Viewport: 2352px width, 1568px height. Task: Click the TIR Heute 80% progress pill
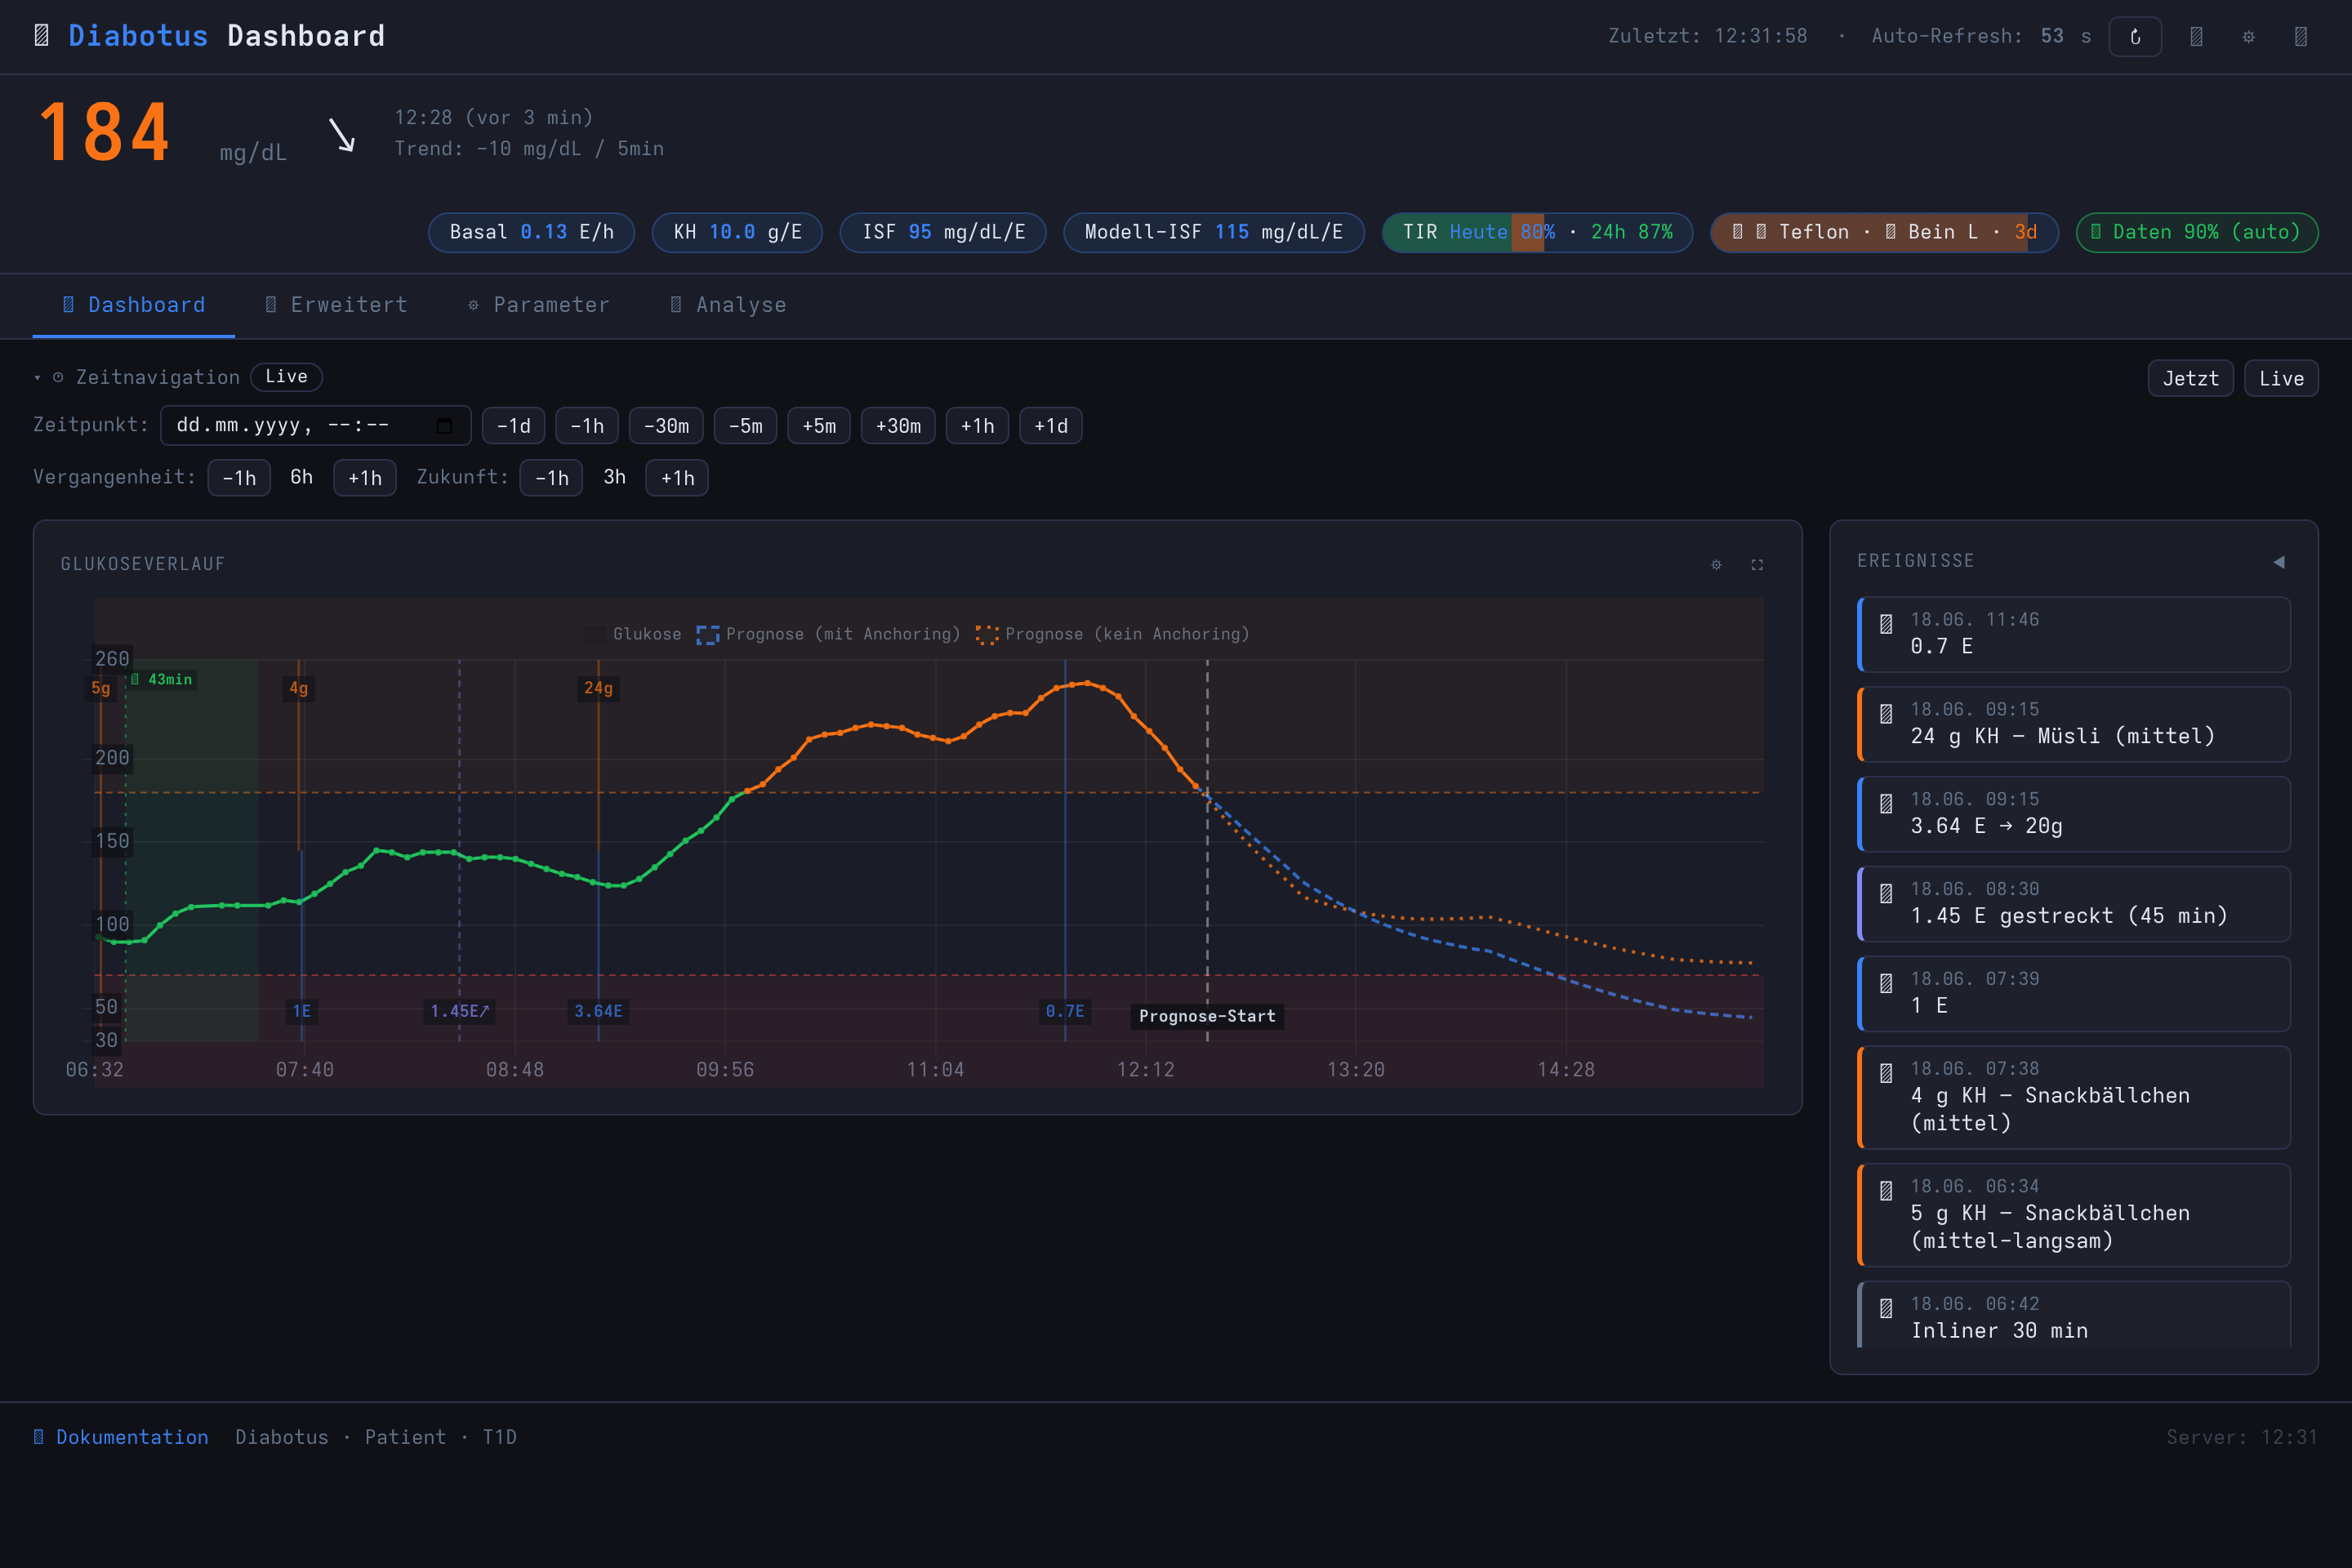[1537, 233]
